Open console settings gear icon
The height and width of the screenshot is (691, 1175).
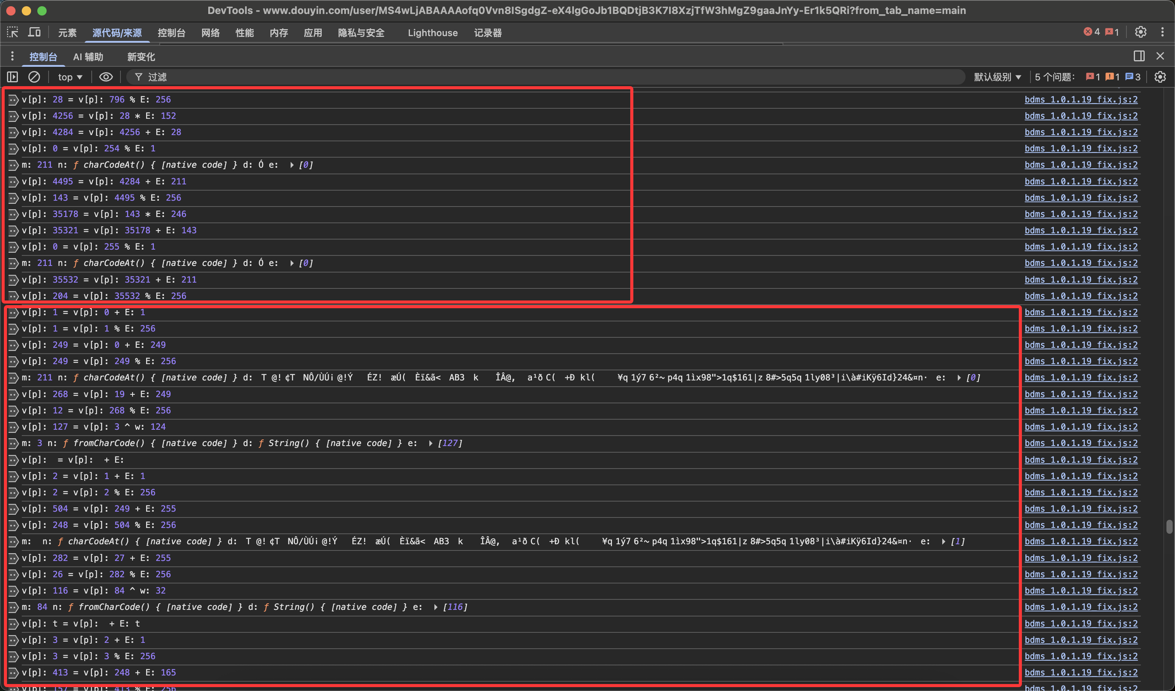1159,77
